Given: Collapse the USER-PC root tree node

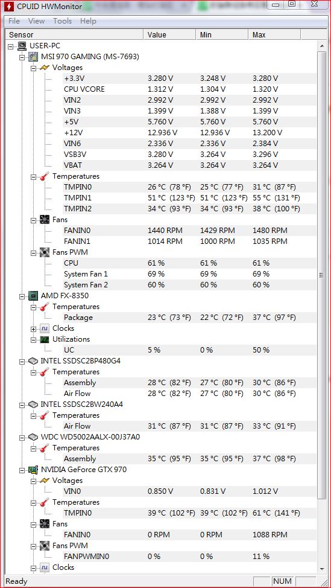Looking at the screenshot, I should pyautogui.click(x=10, y=46).
